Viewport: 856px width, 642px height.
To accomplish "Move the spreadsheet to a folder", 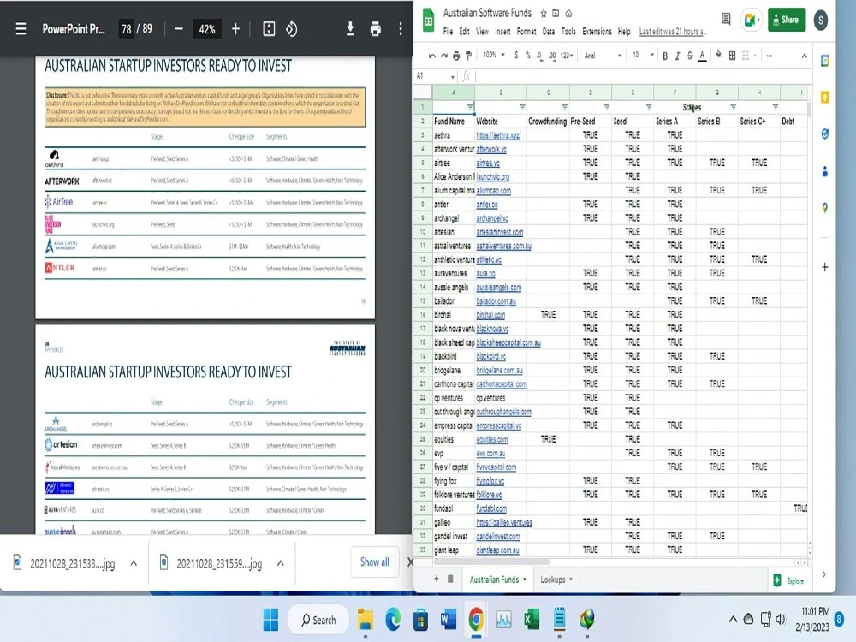I will coord(556,13).
